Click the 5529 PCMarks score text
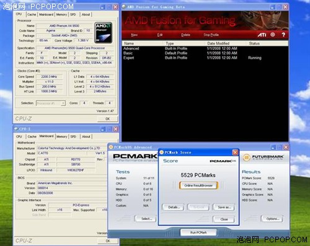310x246 pixels. (198, 176)
